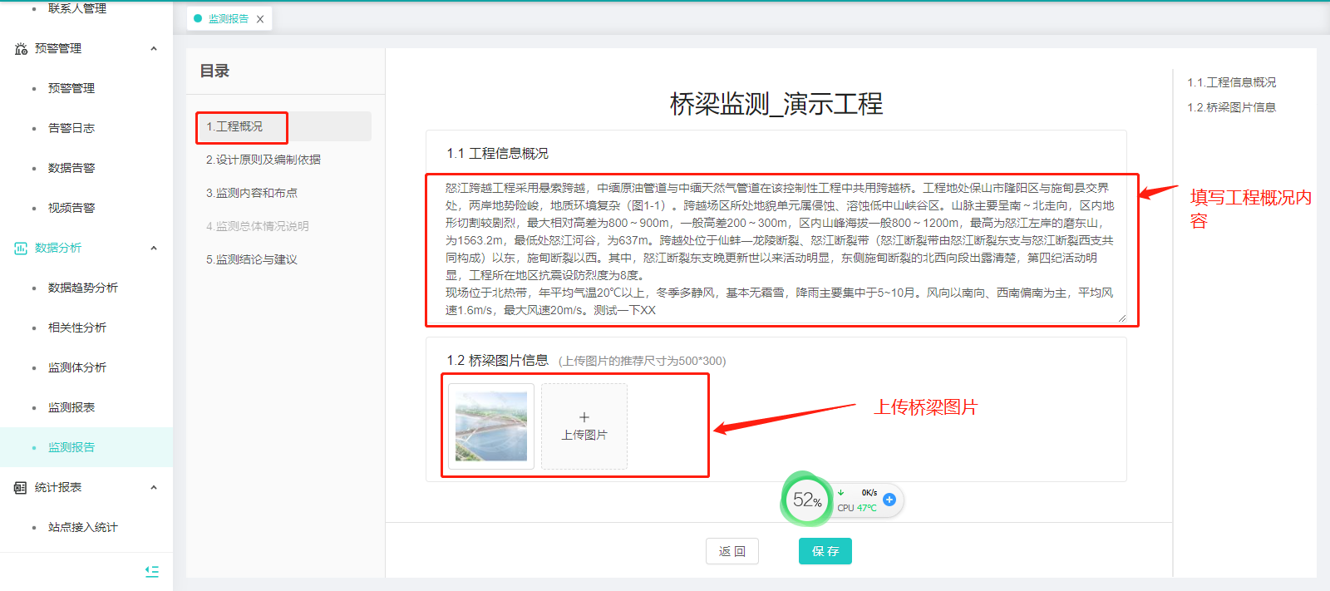The height and width of the screenshot is (591, 1330).
Task: Click the uploaded bridge image thumbnail
Action: coord(491,426)
